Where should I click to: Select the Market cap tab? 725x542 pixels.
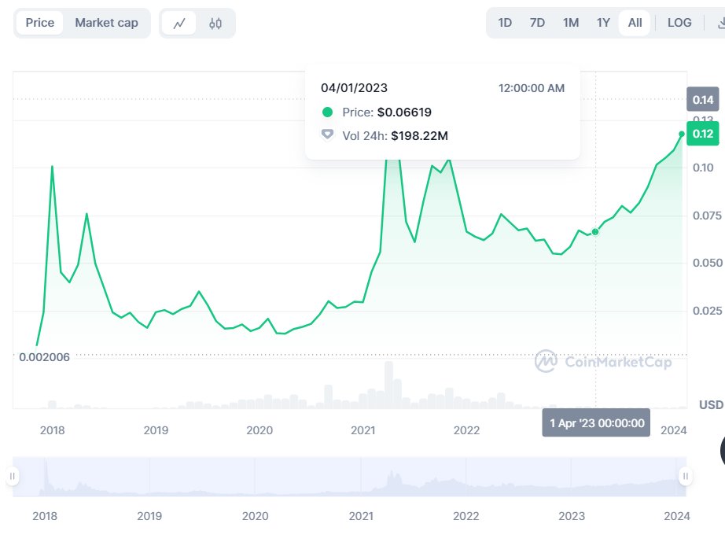107,23
